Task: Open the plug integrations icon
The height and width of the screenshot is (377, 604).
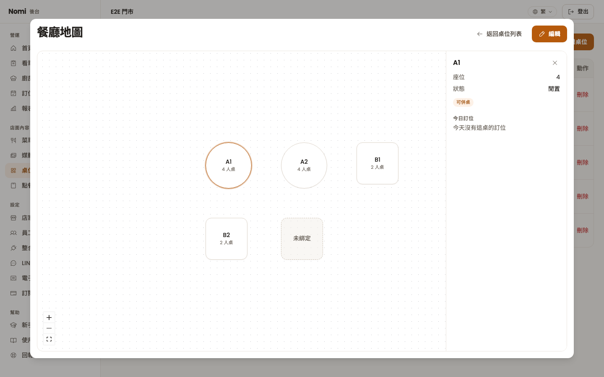Action: pyautogui.click(x=13, y=248)
